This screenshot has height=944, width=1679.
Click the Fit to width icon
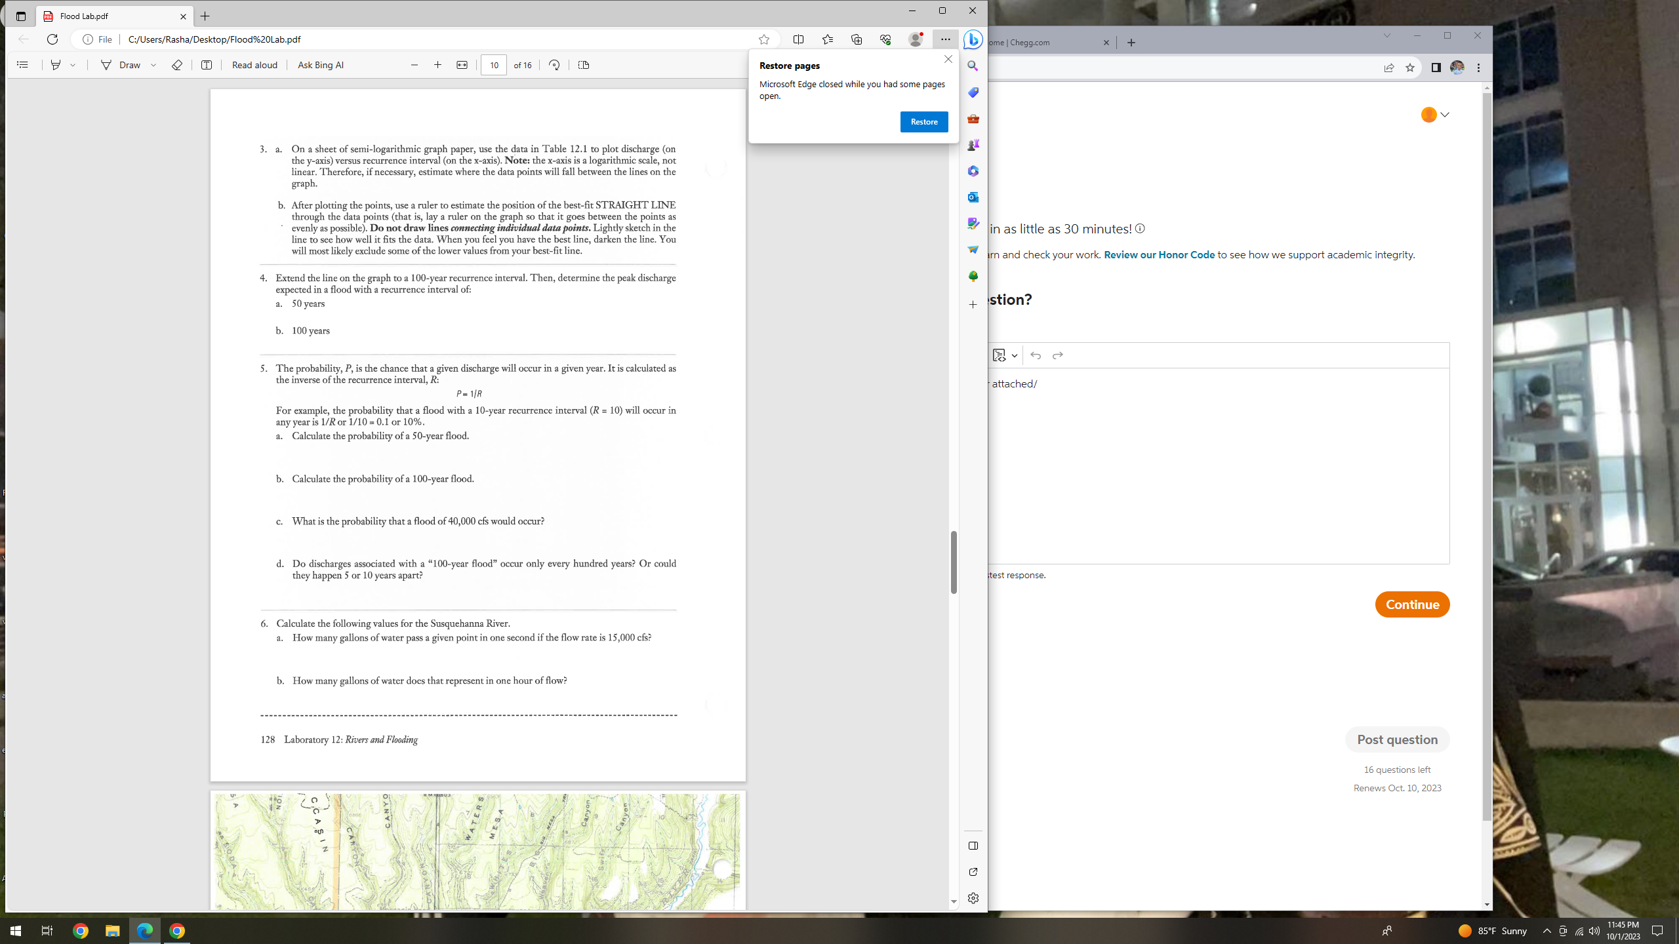(x=462, y=65)
